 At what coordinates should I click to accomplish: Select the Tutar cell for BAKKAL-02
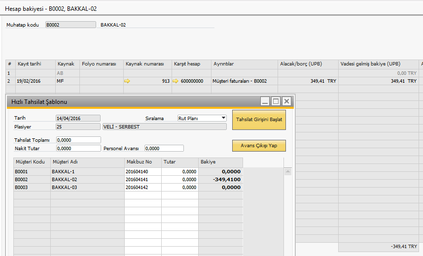(180, 180)
